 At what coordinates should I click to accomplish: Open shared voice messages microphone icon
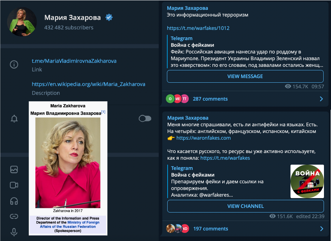coord(14,232)
